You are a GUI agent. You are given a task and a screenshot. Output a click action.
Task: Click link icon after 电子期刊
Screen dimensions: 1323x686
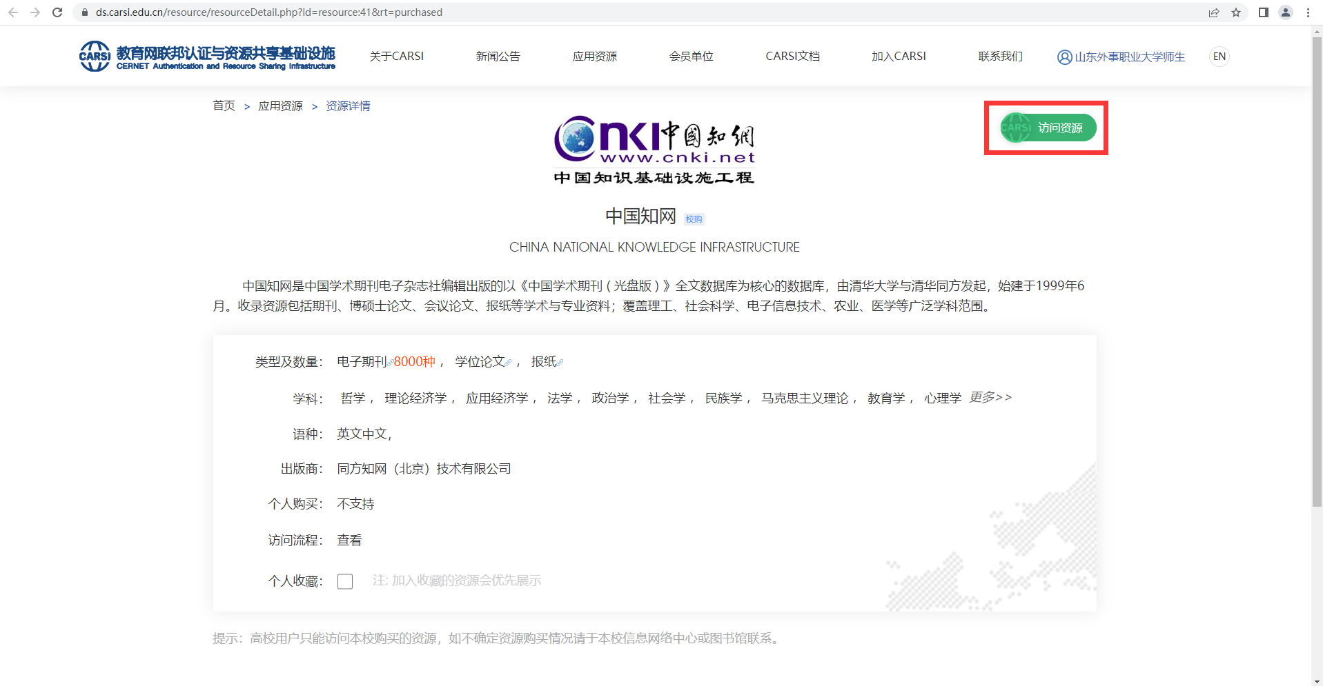[x=390, y=363]
